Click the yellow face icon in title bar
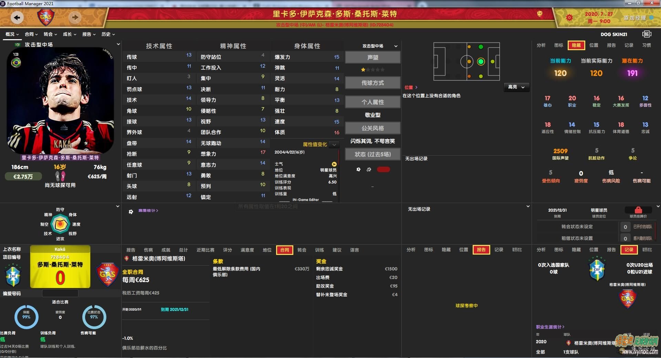The width and height of the screenshot is (661, 358). pos(540,14)
